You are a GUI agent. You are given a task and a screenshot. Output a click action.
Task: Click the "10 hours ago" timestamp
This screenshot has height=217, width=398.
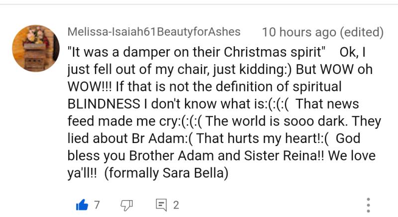[298, 32]
